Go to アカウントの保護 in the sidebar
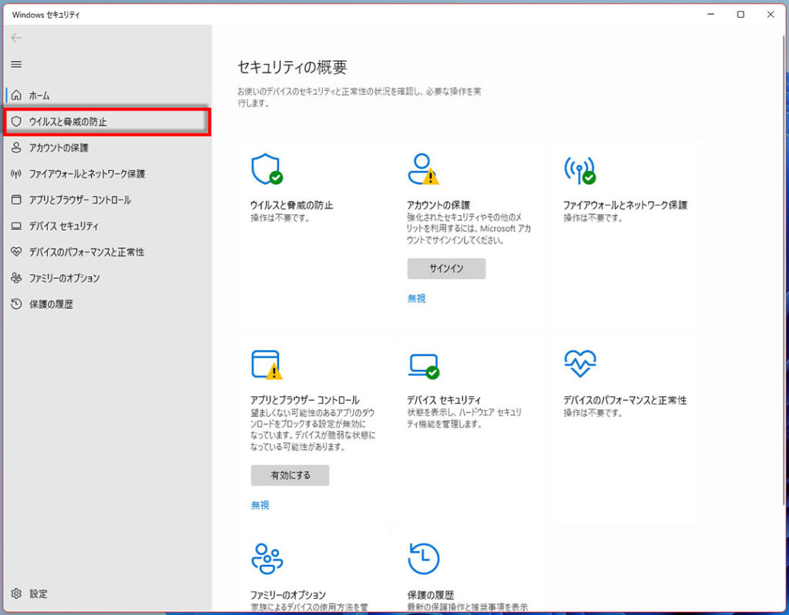 coord(59,148)
